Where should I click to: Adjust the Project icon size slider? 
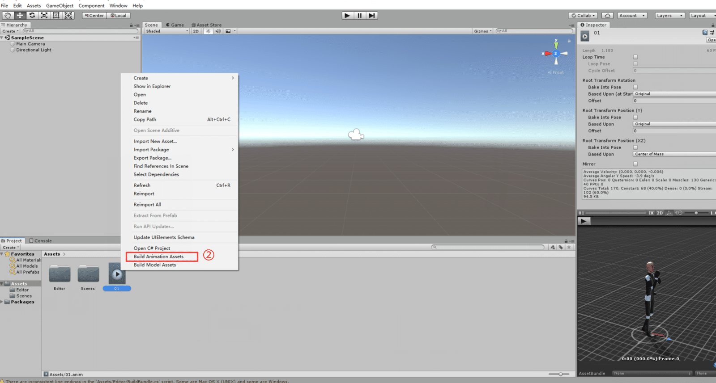point(560,374)
